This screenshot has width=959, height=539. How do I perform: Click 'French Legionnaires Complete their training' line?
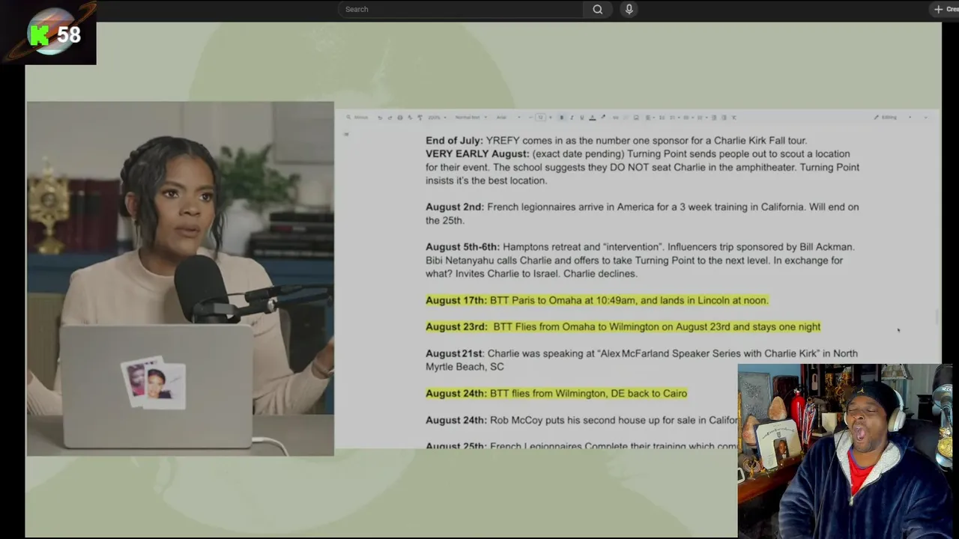coord(614,445)
